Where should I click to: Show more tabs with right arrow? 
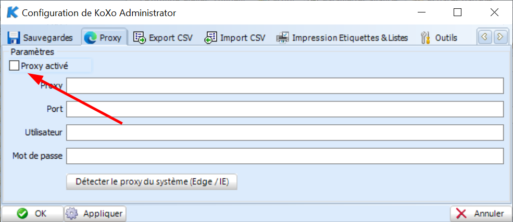pyautogui.click(x=499, y=37)
